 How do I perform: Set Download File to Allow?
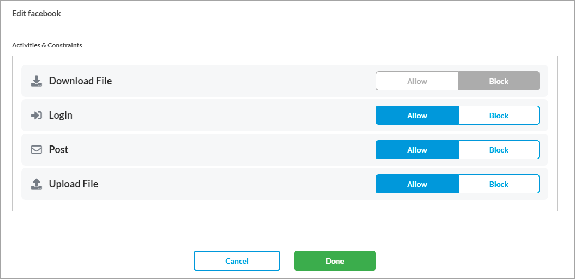[417, 81]
